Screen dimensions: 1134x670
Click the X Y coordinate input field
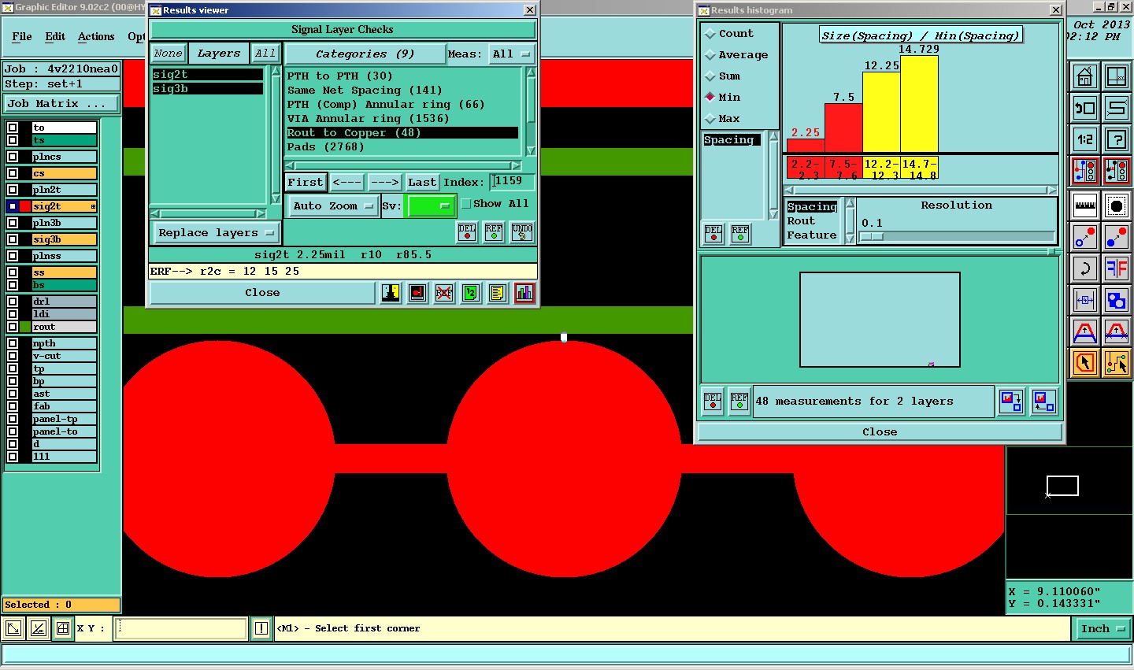(181, 628)
